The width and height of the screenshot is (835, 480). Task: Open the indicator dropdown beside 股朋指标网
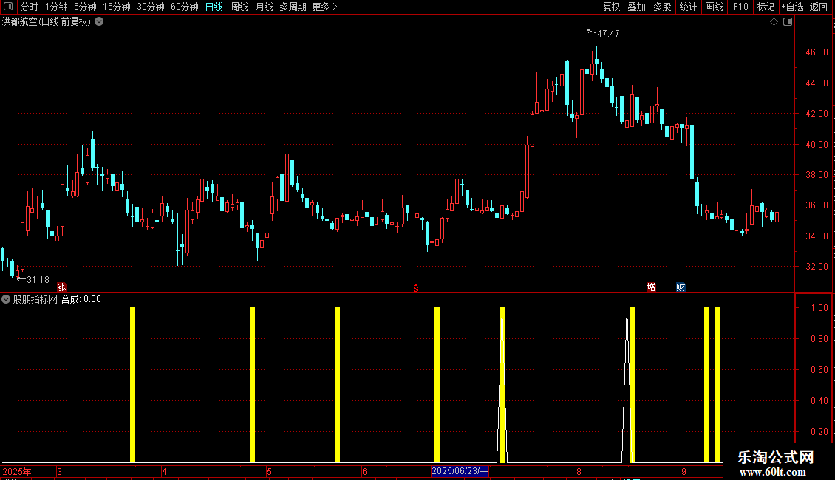tap(6, 299)
